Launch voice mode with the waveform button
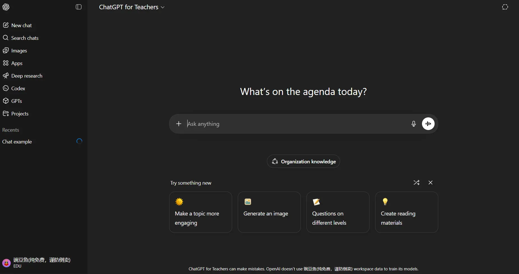The image size is (519, 274). [x=428, y=124]
